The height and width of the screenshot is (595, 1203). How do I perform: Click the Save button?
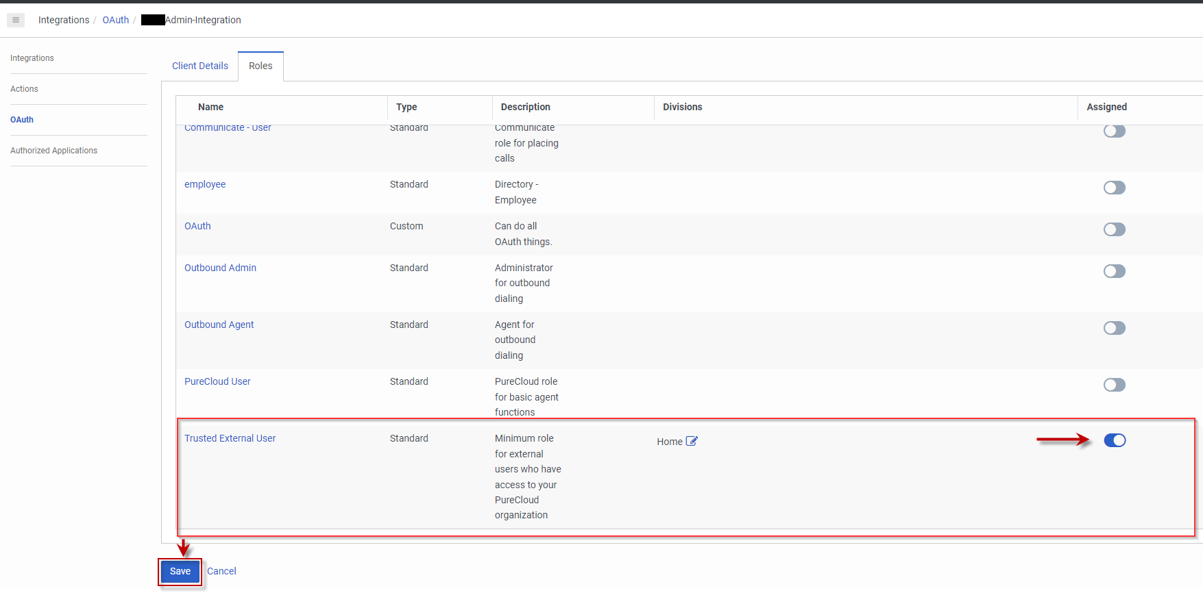180,571
